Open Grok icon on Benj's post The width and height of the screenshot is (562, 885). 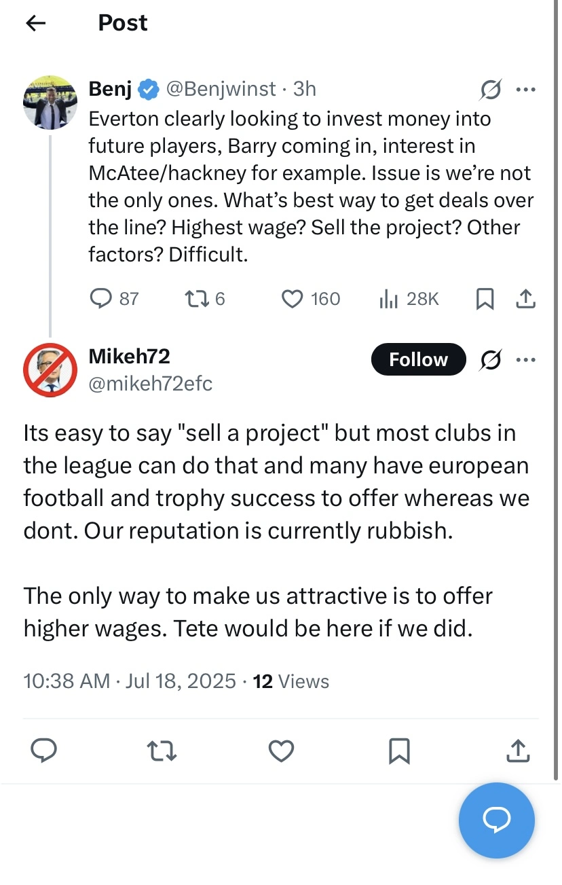click(490, 89)
